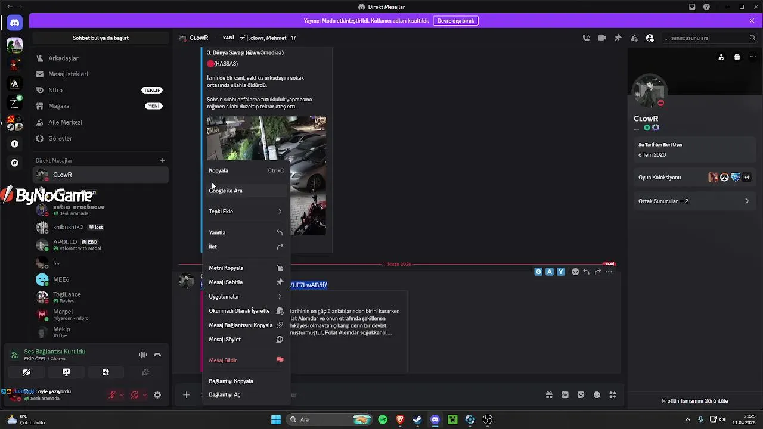Open Sohbet bul ya da başlat search
Viewport: 763px width, 429px height.
coord(101,38)
